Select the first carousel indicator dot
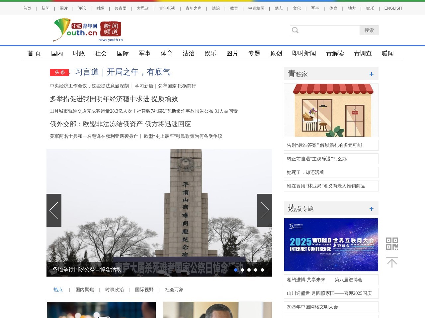The image size is (425, 318). coord(236,270)
